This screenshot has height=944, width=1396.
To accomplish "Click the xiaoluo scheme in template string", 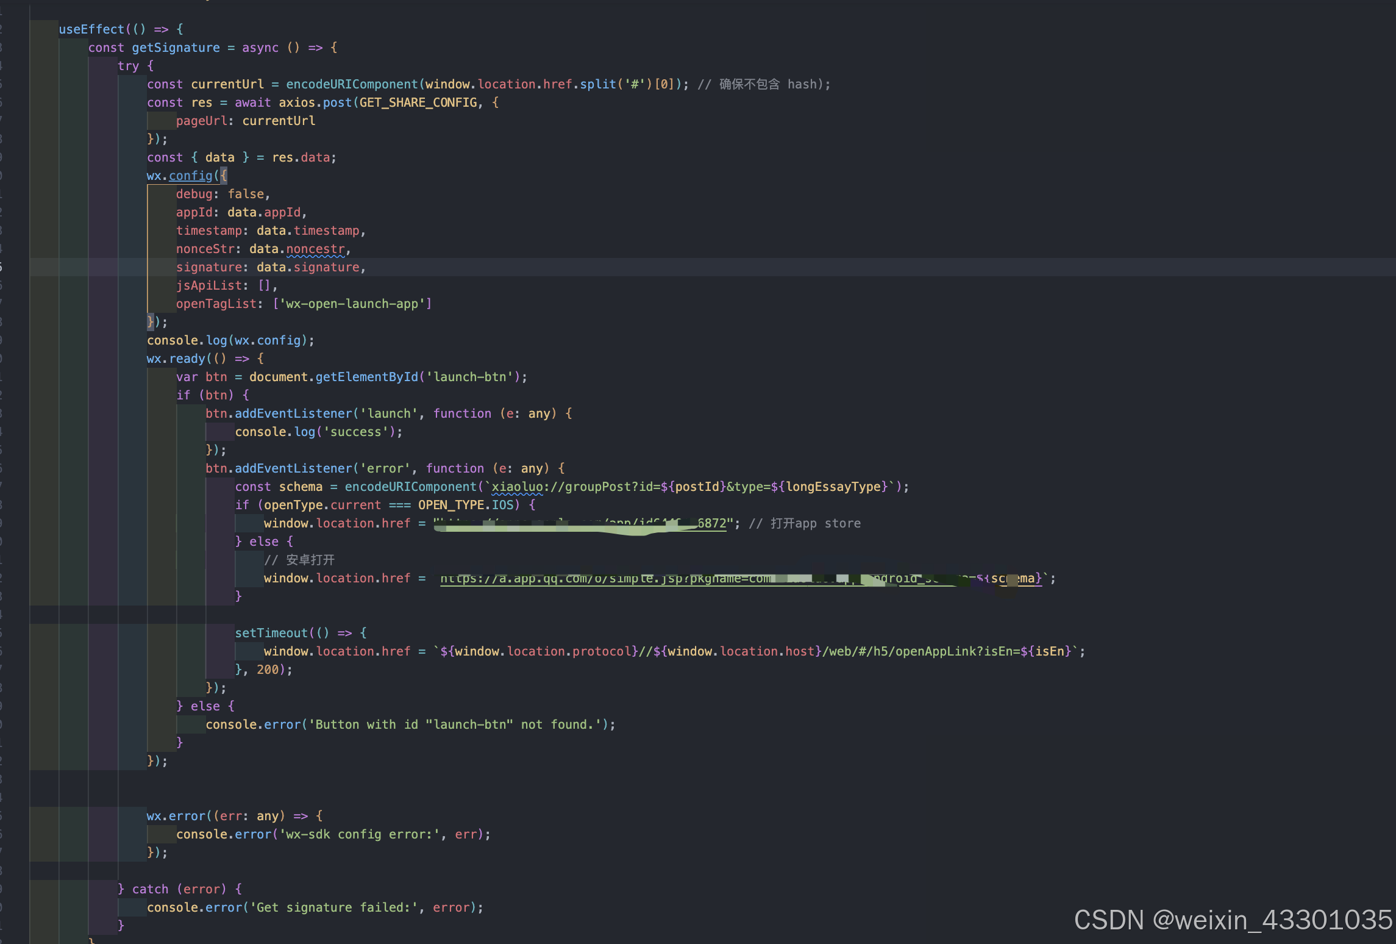I will [517, 487].
